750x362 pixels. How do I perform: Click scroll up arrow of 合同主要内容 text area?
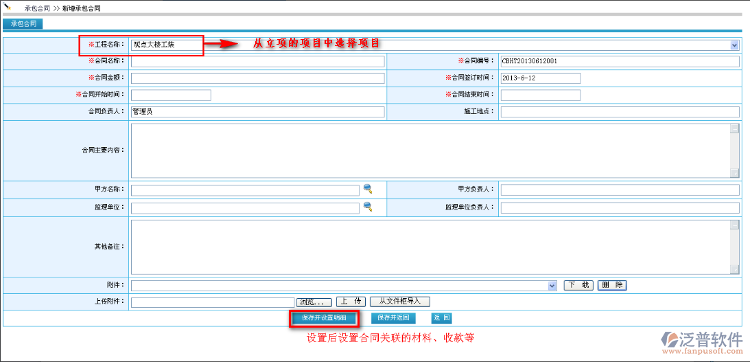tap(734, 128)
